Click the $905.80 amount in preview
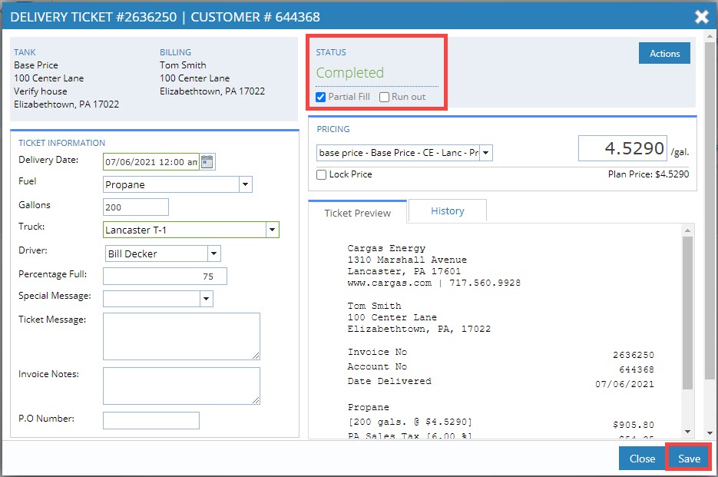 click(x=634, y=425)
